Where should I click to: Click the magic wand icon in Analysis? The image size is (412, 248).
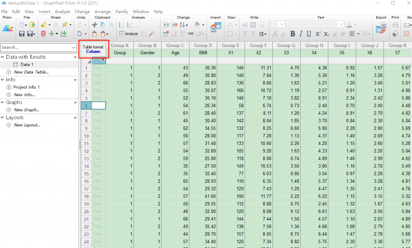pyautogui.click(x=151, y=34)
